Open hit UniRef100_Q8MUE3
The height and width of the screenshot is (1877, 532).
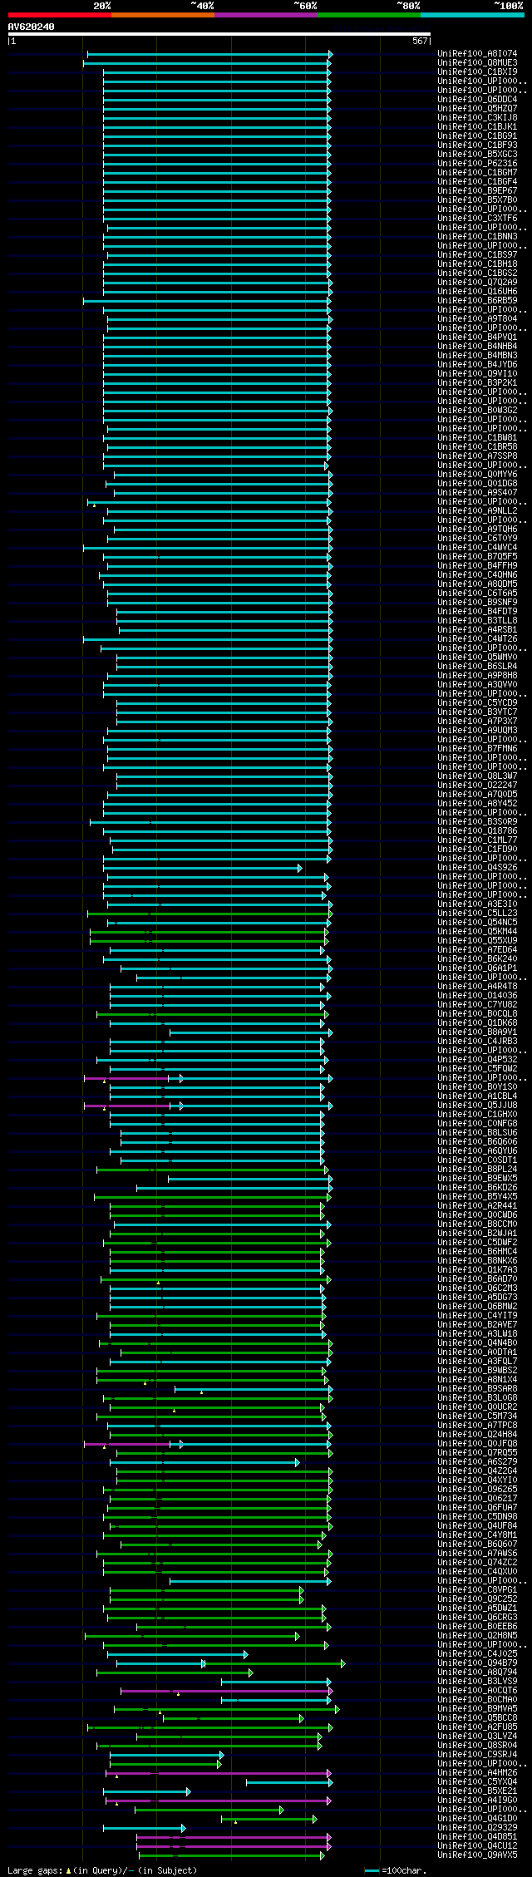point(477,62)
